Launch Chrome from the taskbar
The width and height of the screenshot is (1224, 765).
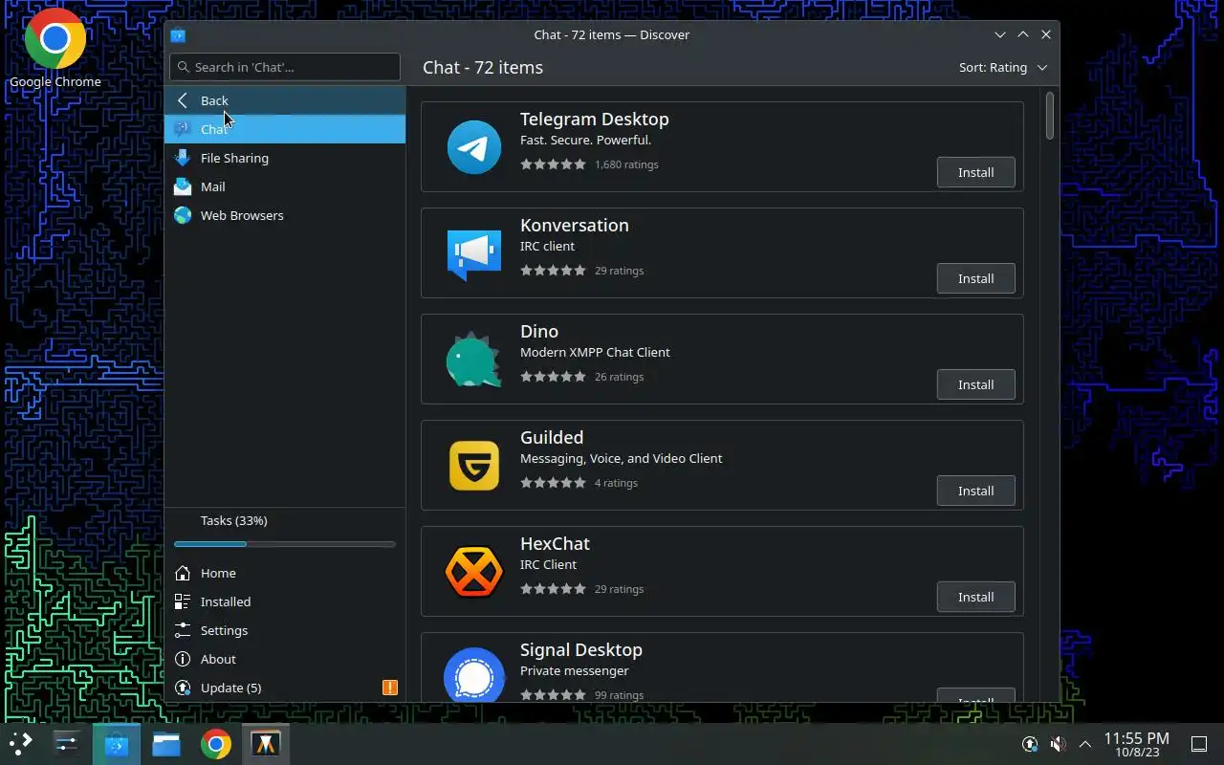[216, 743]
